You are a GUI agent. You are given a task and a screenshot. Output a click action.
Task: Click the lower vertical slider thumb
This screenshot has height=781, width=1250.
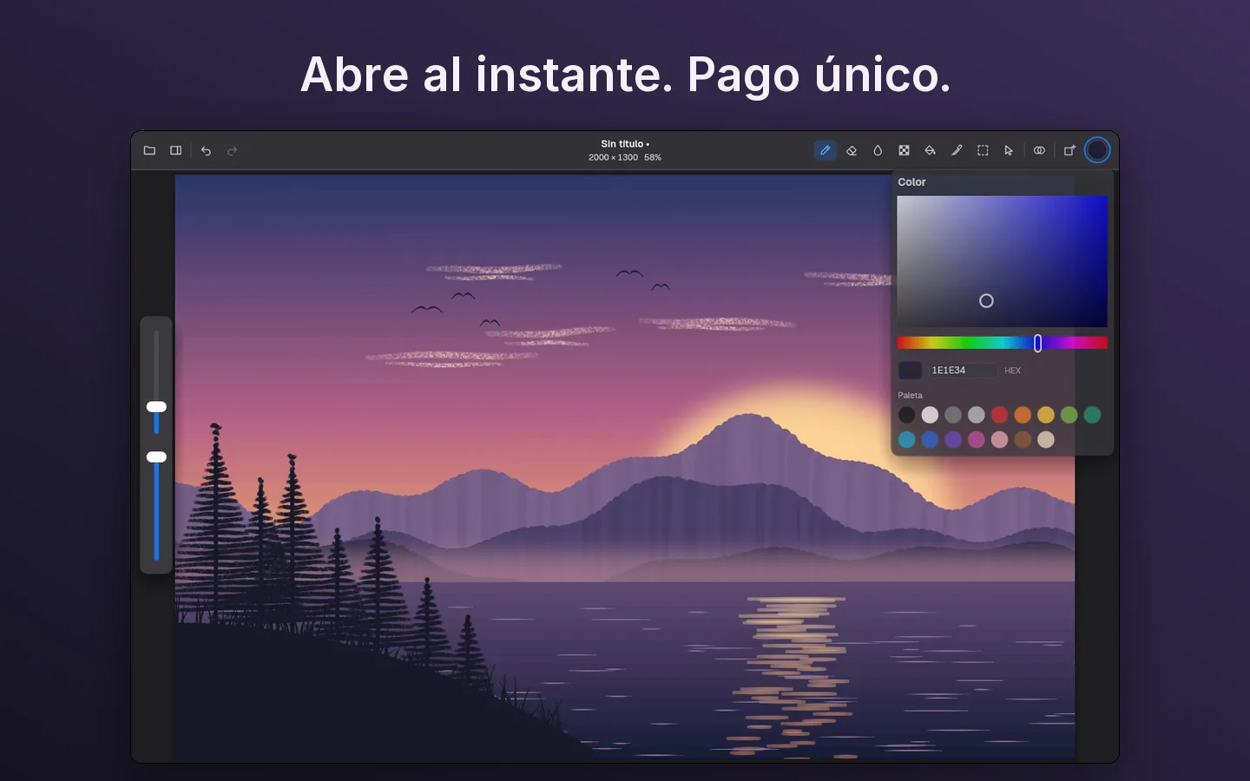pyautogui.click(x=156, y=457)
